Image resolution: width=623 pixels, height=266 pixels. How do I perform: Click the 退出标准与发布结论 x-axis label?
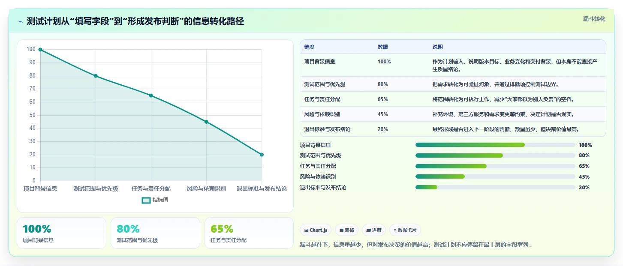click(262, 188)
